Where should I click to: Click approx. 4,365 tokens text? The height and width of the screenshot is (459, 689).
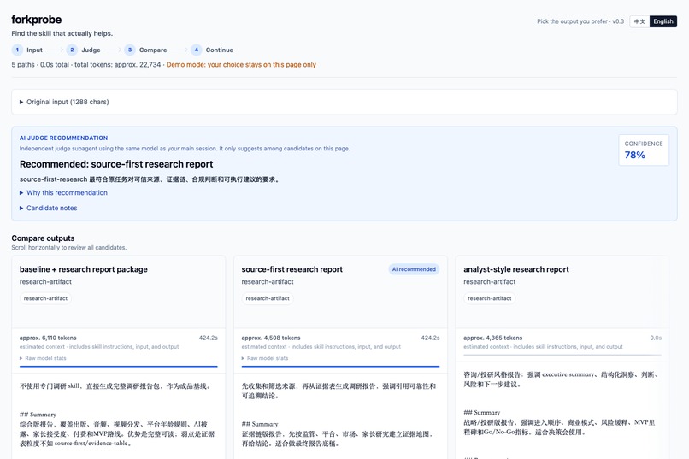click(492, 338)
